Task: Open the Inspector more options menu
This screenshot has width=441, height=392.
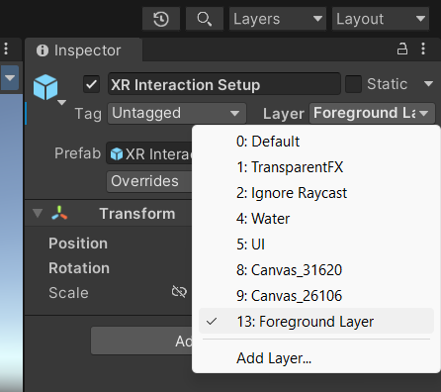Action: point(423,49)
